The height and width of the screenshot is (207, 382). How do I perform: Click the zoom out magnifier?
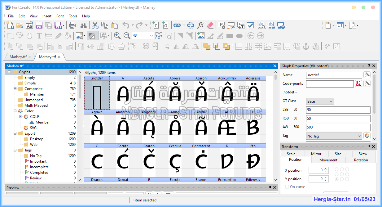coord(127,36)
